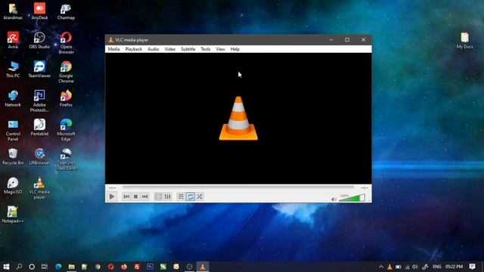Click the 05:22 PM taskbar clock

point(454,267)
